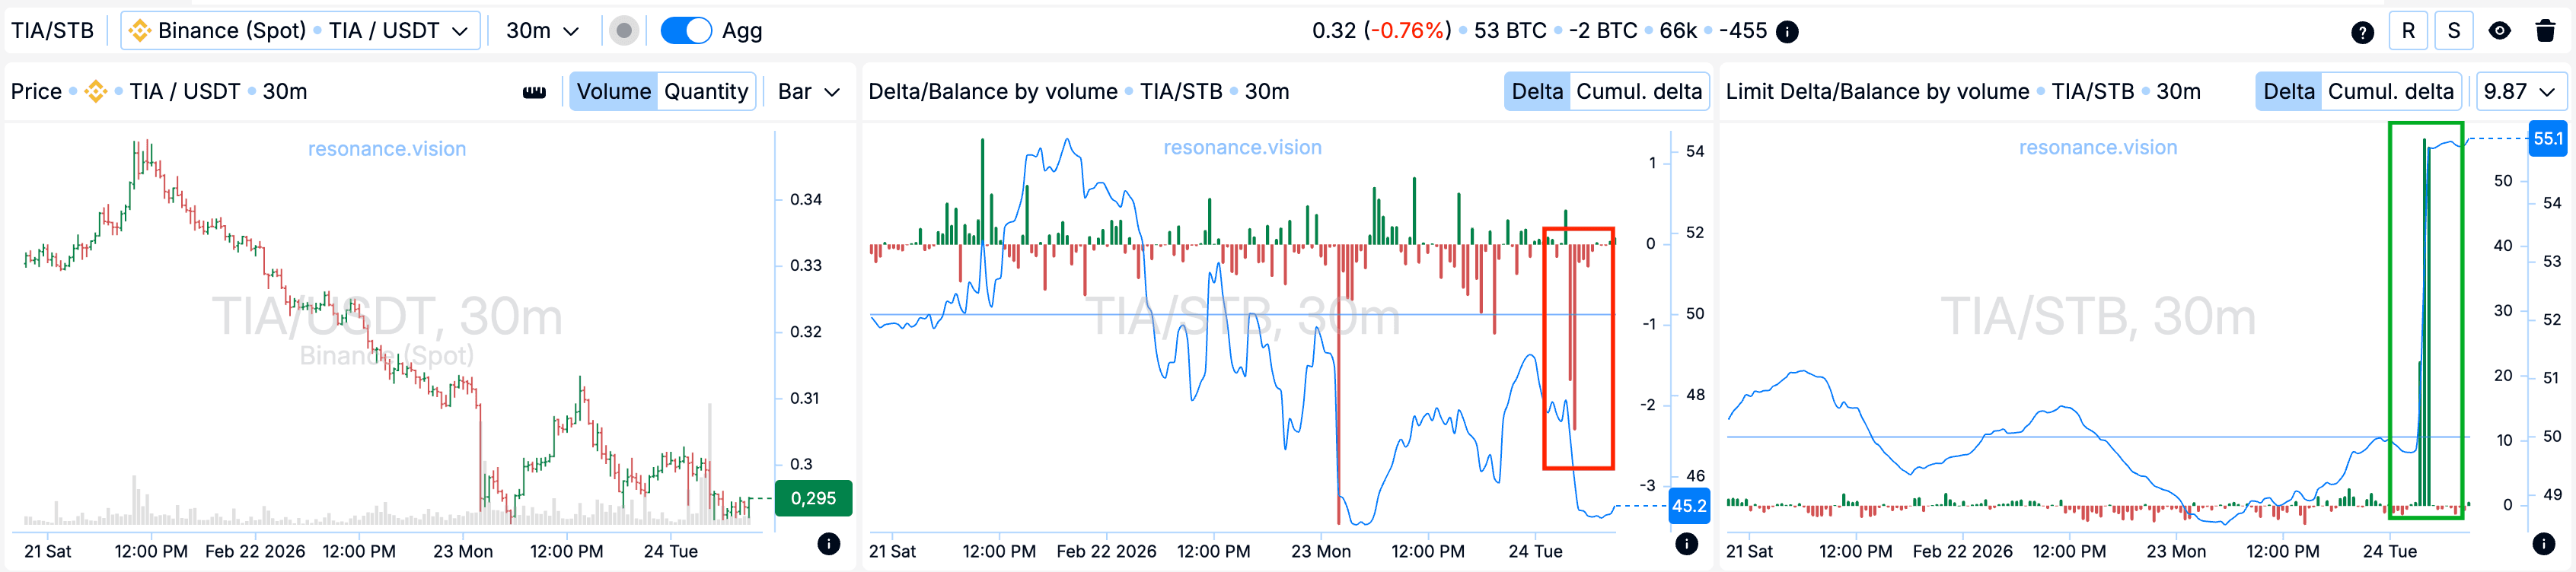2576x572 pixels.
Task: Click the trash delete icon
Action: point(2545,31)
